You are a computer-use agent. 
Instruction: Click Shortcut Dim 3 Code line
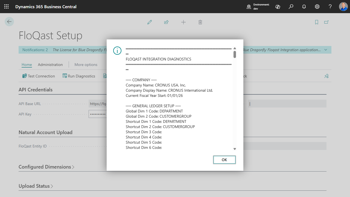[x=144, y=132]
